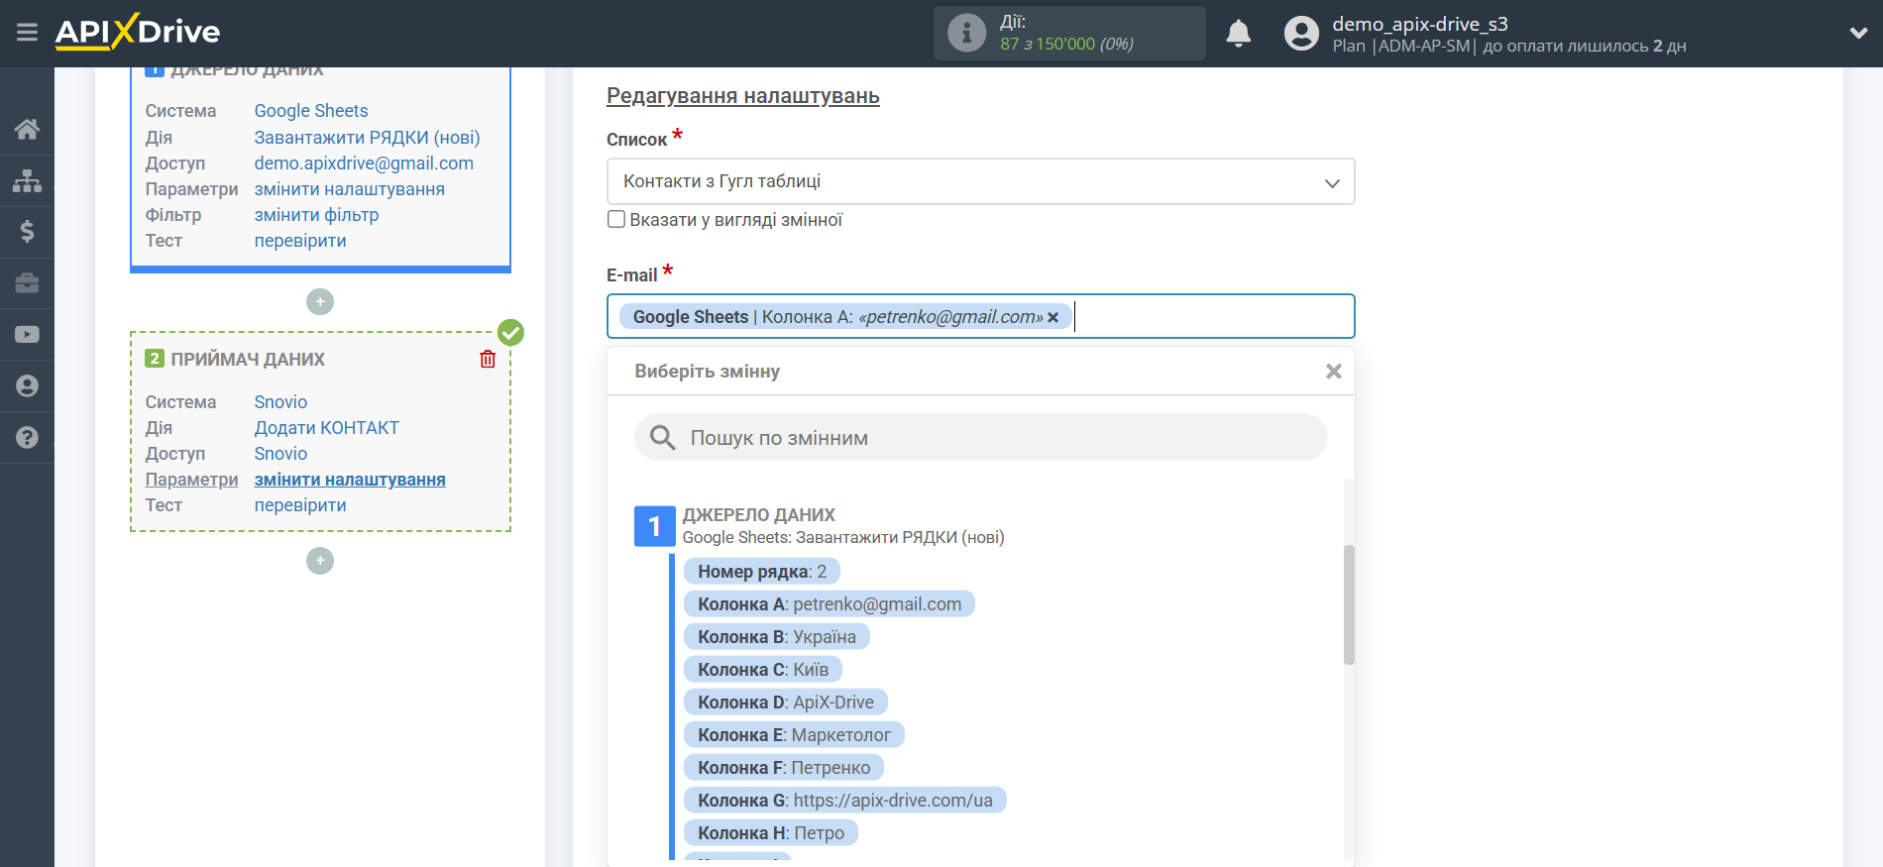Click the user avatar icon

[x=1301, y=34]
